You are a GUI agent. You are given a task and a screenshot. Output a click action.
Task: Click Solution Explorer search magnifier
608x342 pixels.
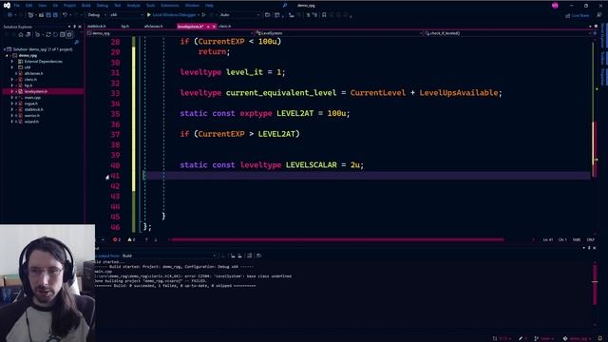[76, 42]
